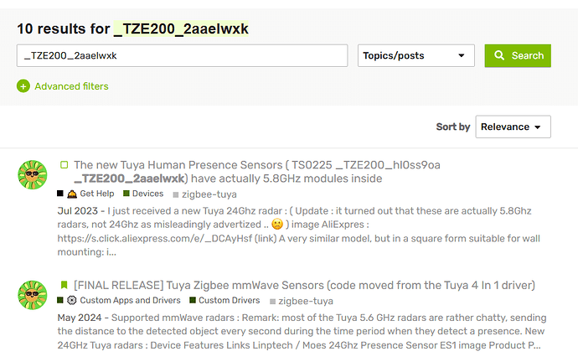Click zigbee-tuya tag on second result

(305, 300)
